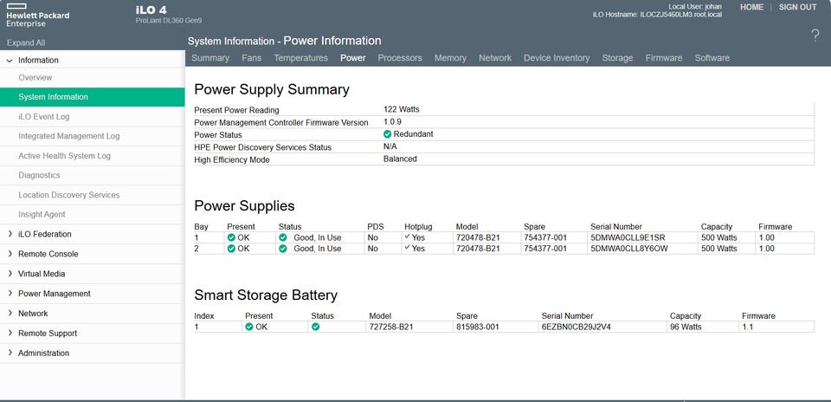Viewport: 831px width, 402px height.
Task: Click the Hotplug checkmark for power supply bay 2
Action: (x=407, y=248)
